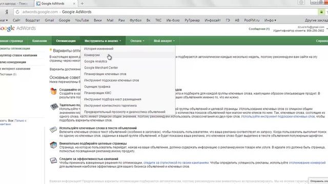Screen dimensions: 328x184
Task: Open 'Анализ конкуренции' sidebar item
Action: [13, 62]
